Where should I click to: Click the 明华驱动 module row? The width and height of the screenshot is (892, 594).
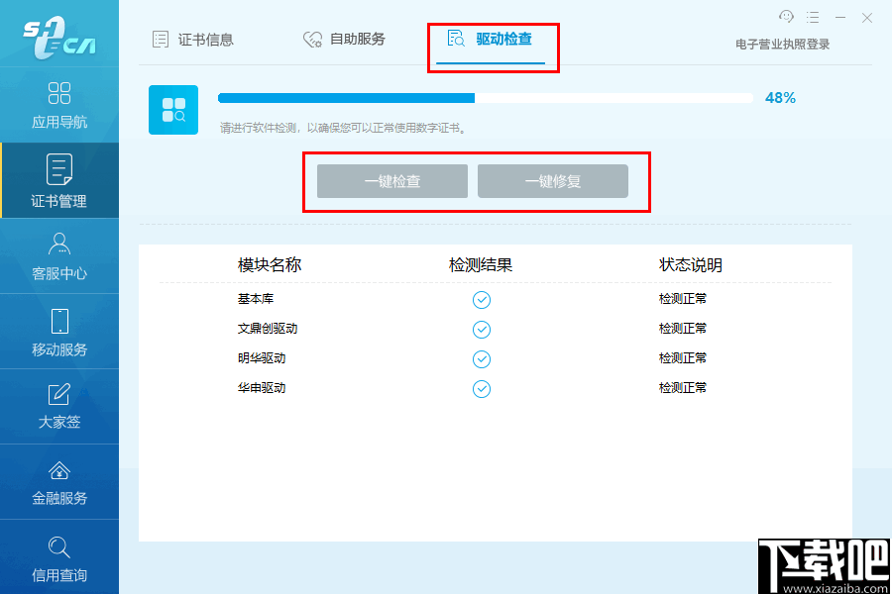coord(495,358)
